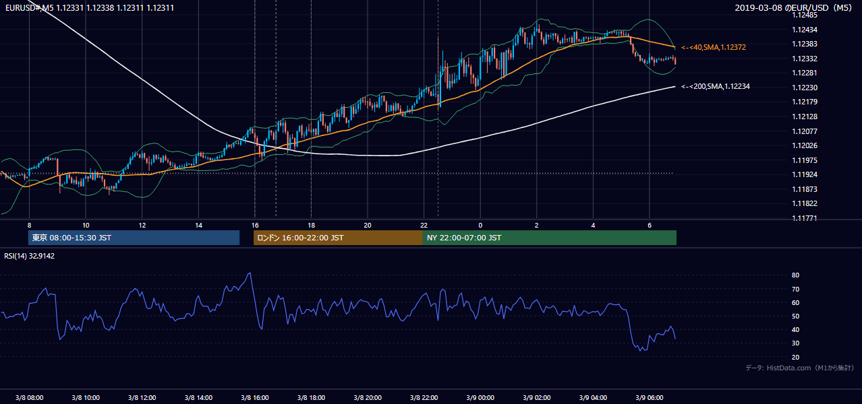862x404 pixels.
Task: Click the 3/8 12:00 date label
Action: coord(142,397)
